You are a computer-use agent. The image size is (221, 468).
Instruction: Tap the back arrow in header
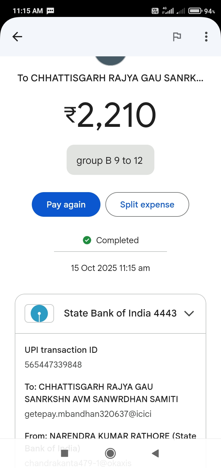pos(17,37)
